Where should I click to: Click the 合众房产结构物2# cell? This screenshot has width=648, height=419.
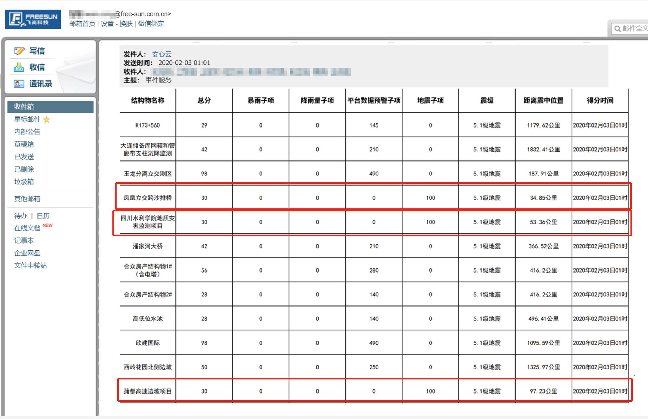click(148, 294)
